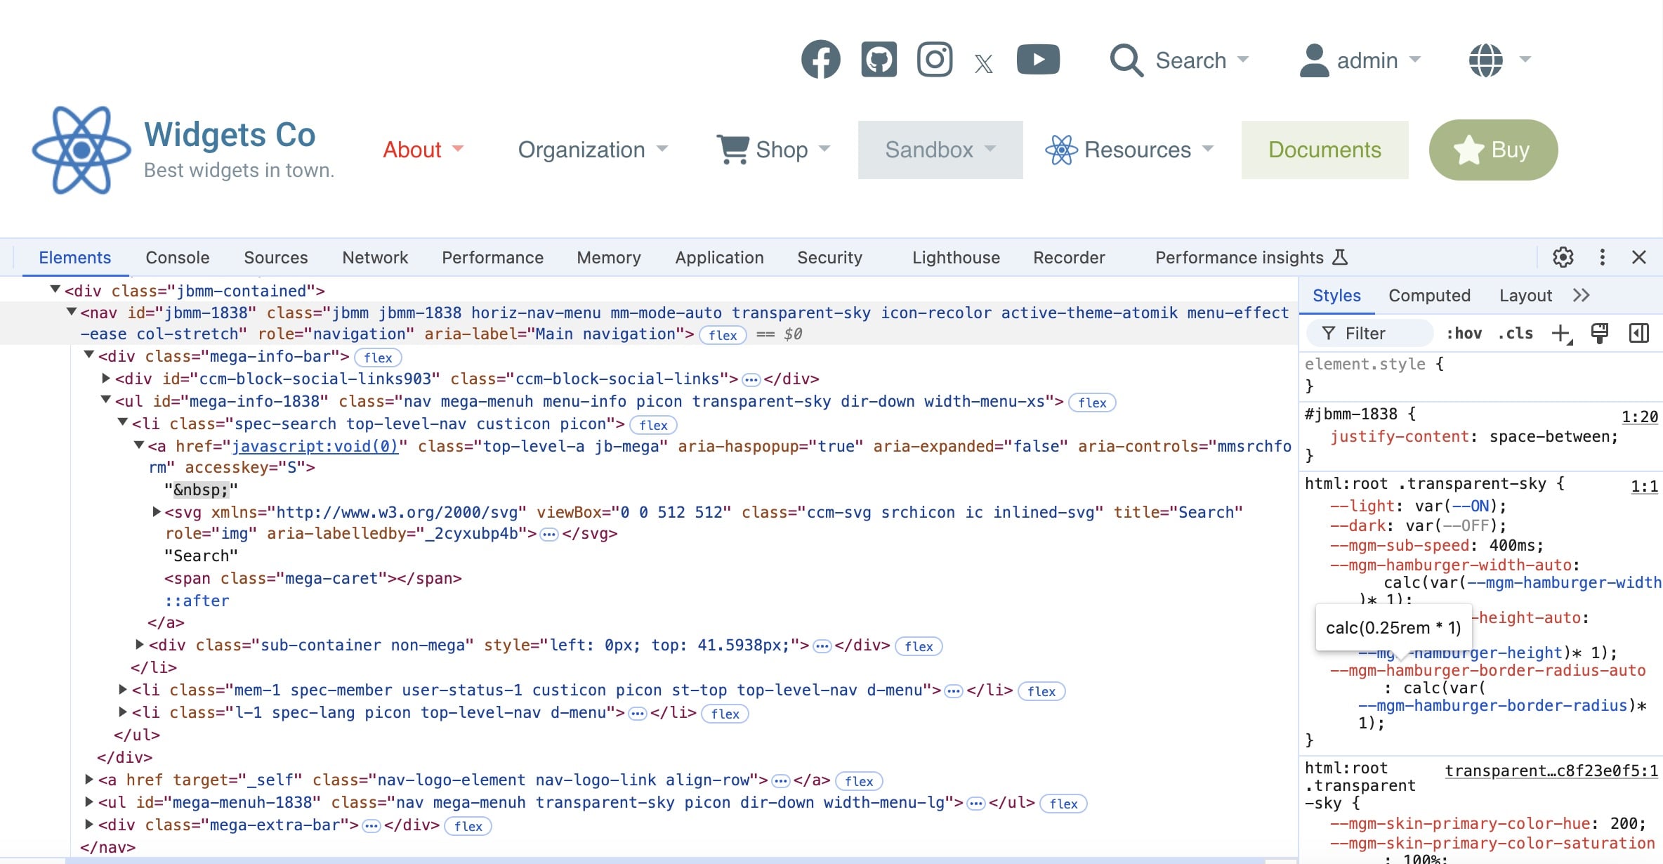Toggle the .cls class editor button

(1515, 333)
